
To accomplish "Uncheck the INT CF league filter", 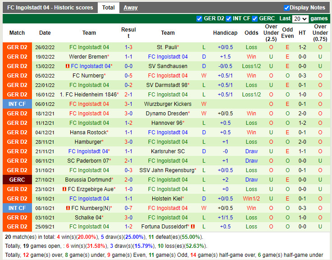I will point(228,18).
